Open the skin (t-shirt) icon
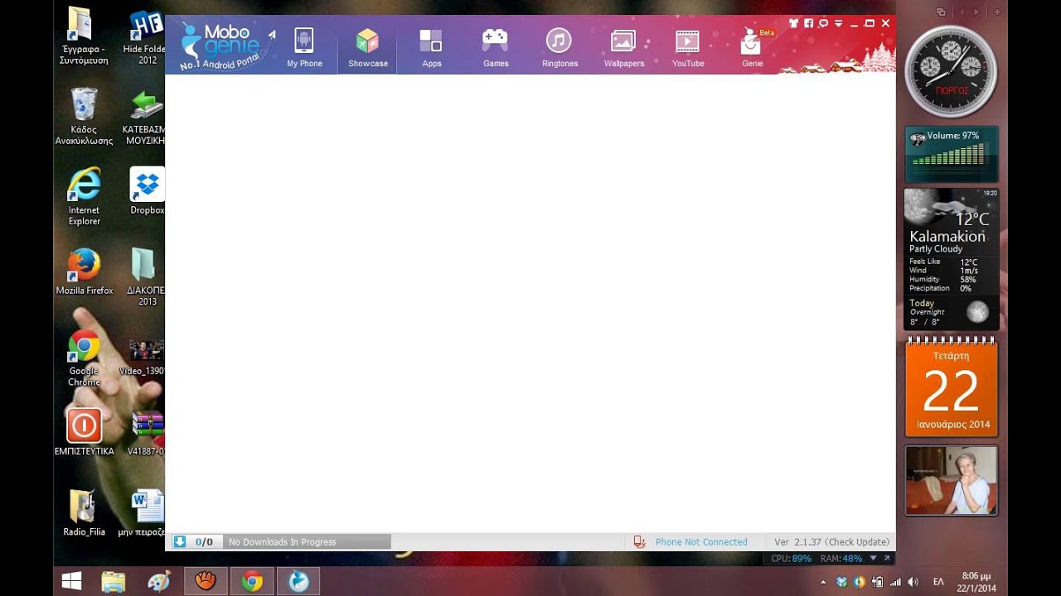 point(793,23)
